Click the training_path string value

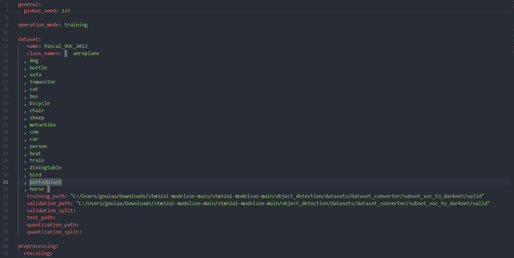[x=277, y=196]
